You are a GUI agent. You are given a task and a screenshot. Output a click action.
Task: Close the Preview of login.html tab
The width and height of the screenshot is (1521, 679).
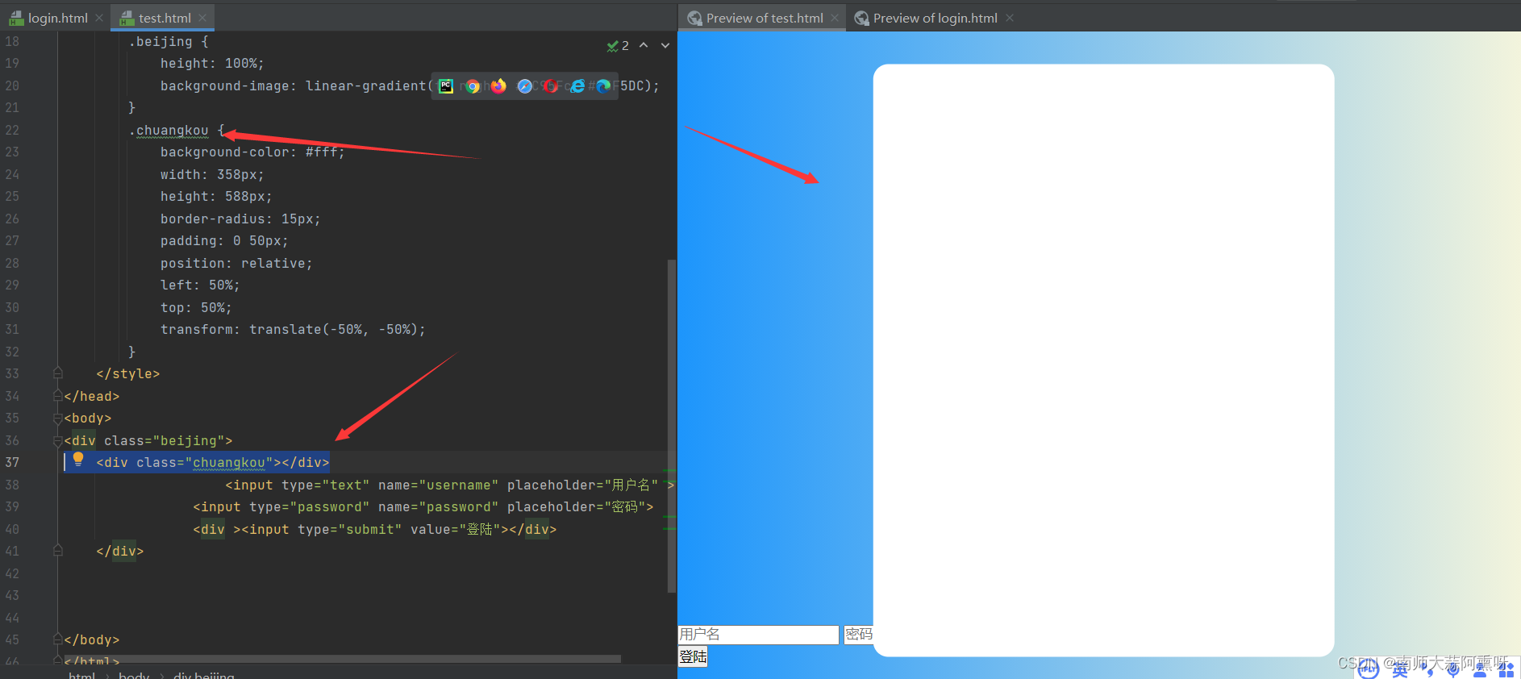[1010, 18]
